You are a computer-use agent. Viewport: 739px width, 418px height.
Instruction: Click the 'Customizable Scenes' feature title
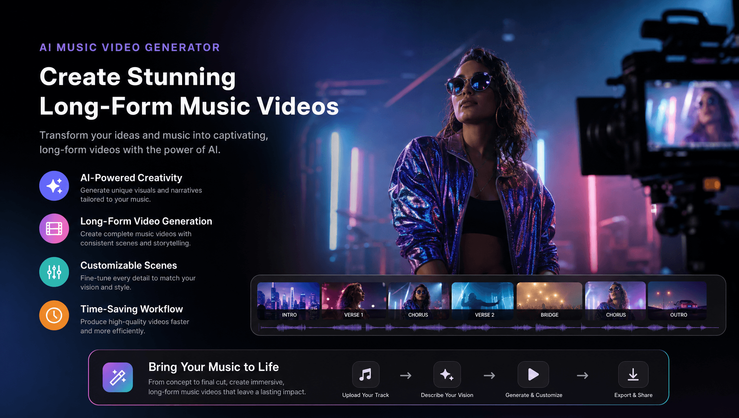129,265
